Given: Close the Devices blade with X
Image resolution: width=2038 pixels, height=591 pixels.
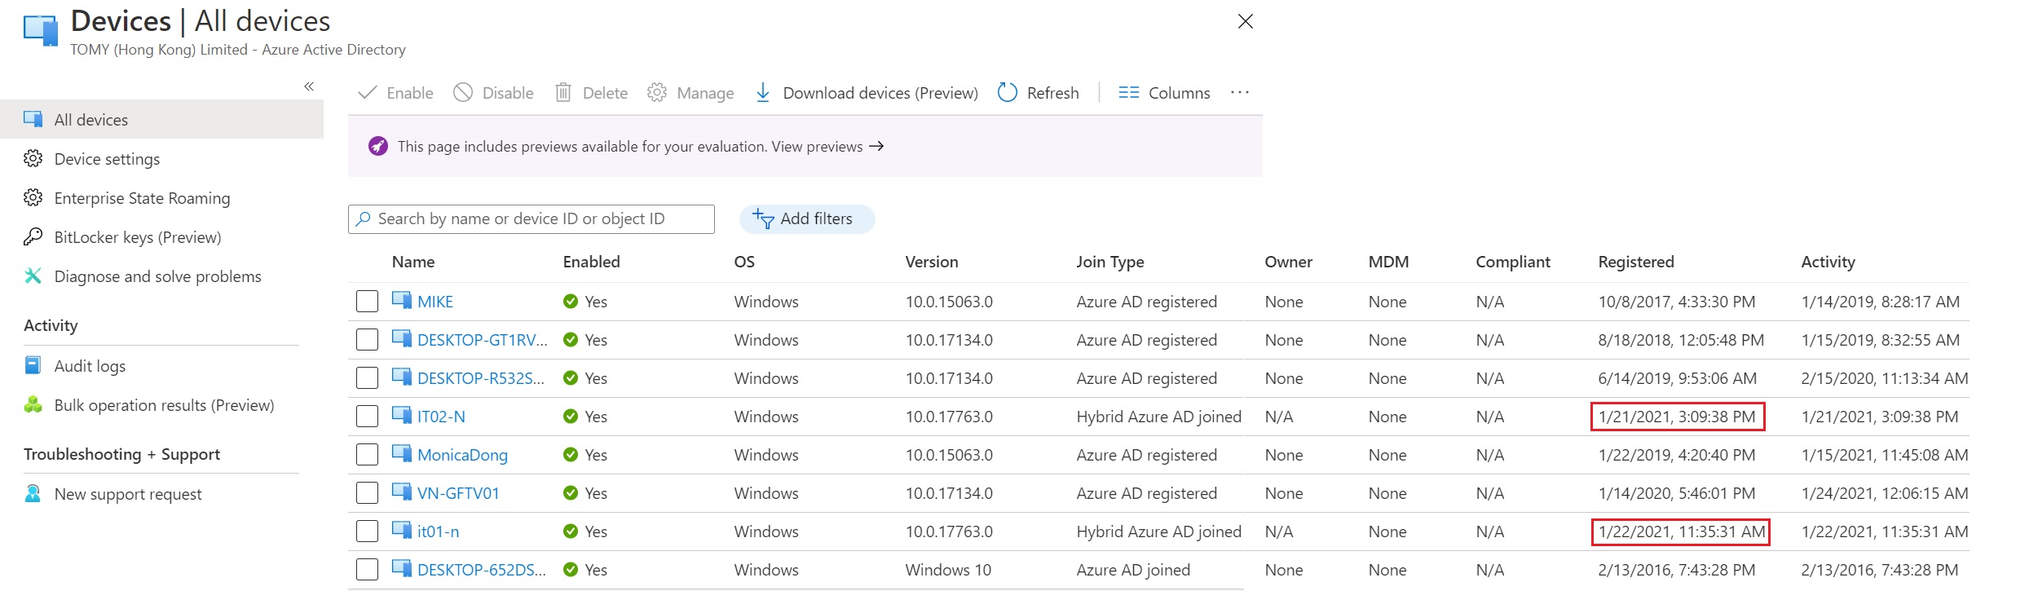Looking at the screenshot, I should click(1246, 21).
